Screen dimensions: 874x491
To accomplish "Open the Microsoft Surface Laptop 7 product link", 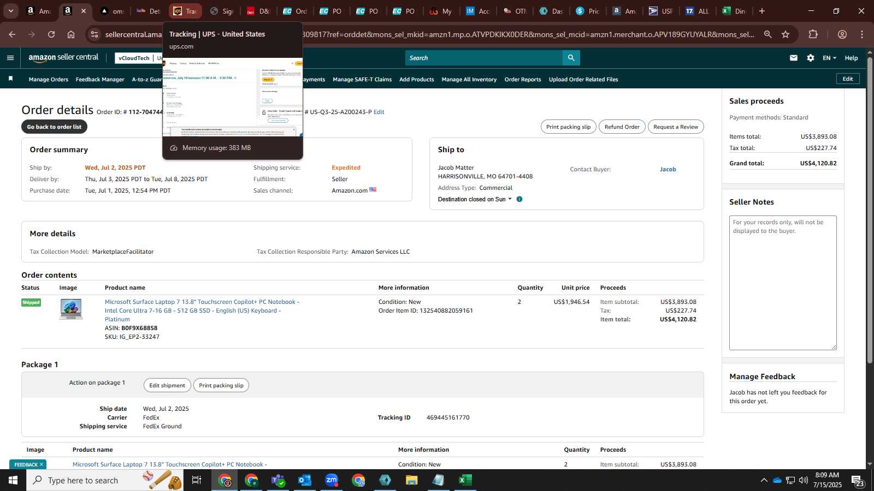I will (x=202, y=310).
